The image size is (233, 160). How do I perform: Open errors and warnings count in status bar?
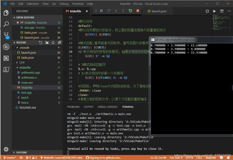click(x=31, y=158)
